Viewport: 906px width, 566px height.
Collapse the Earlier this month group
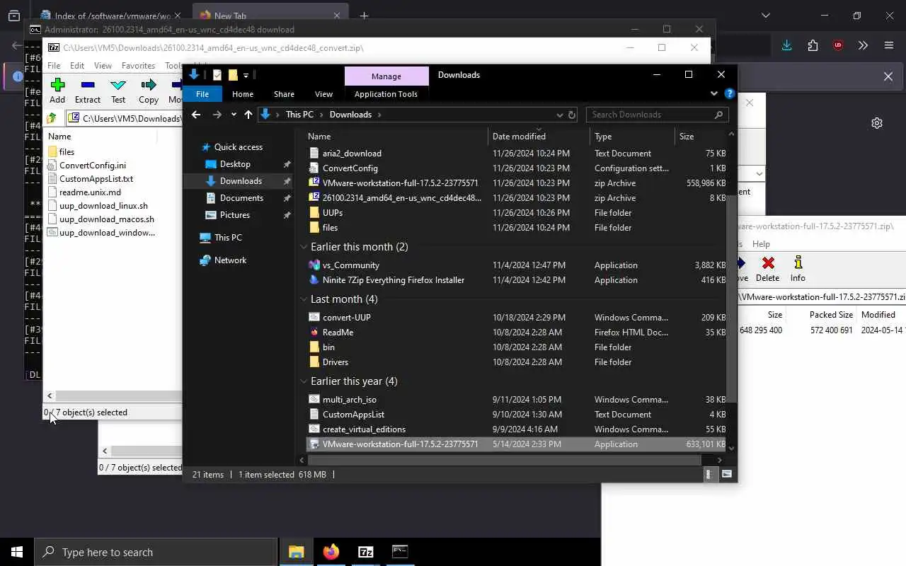coord(304,247)
